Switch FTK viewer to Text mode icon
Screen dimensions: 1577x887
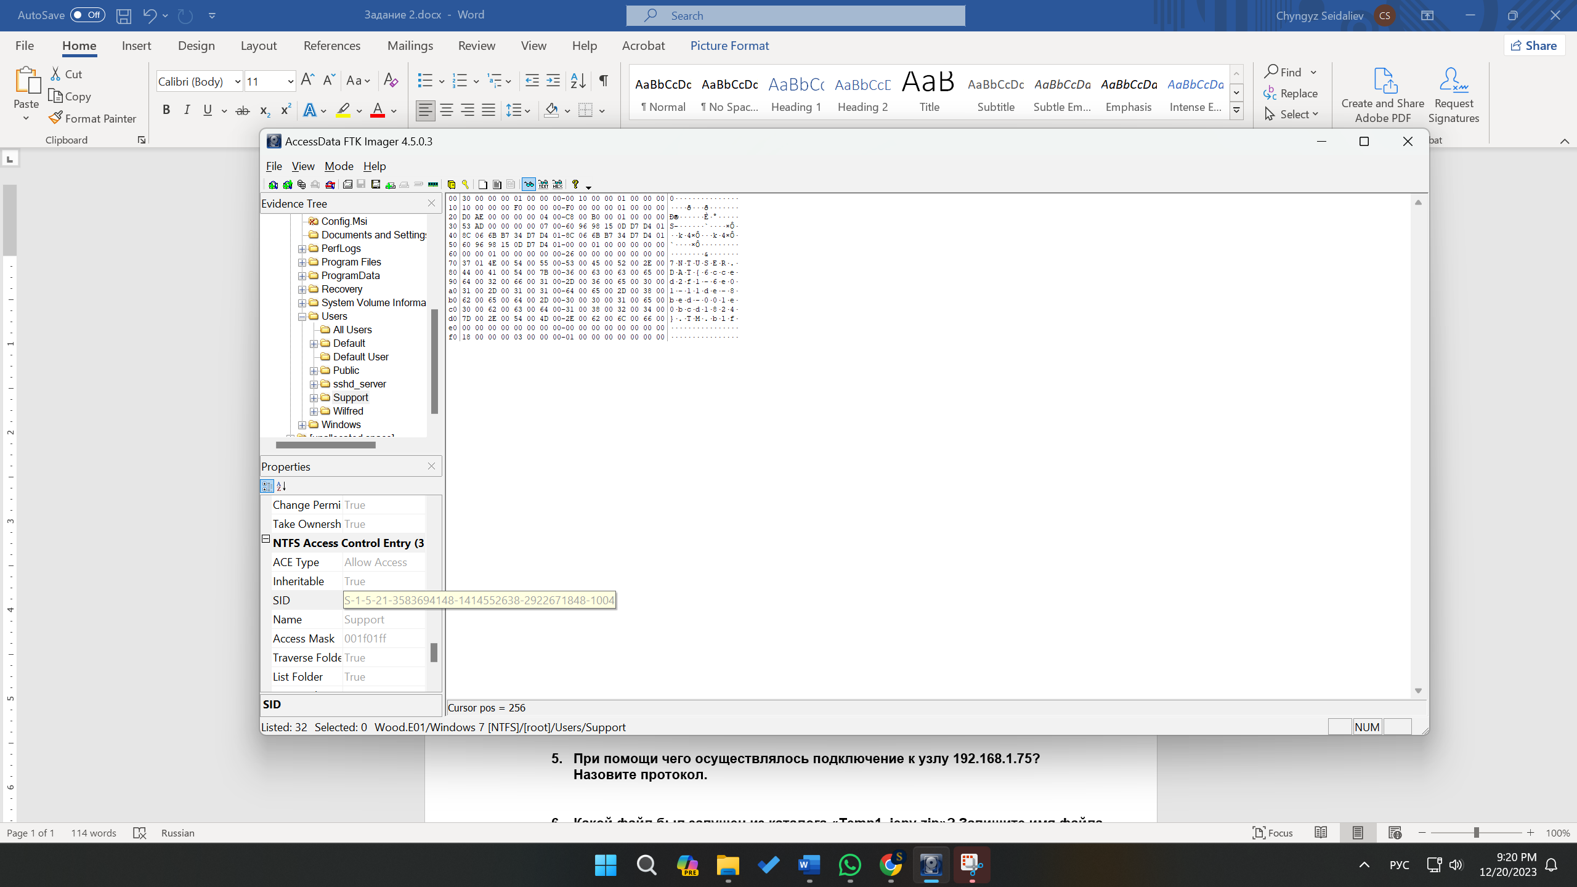tap(543, 184)
